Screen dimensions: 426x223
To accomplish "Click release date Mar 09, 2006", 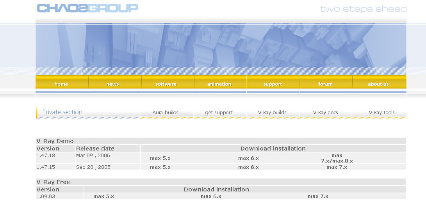I will [x=93, y=156].
